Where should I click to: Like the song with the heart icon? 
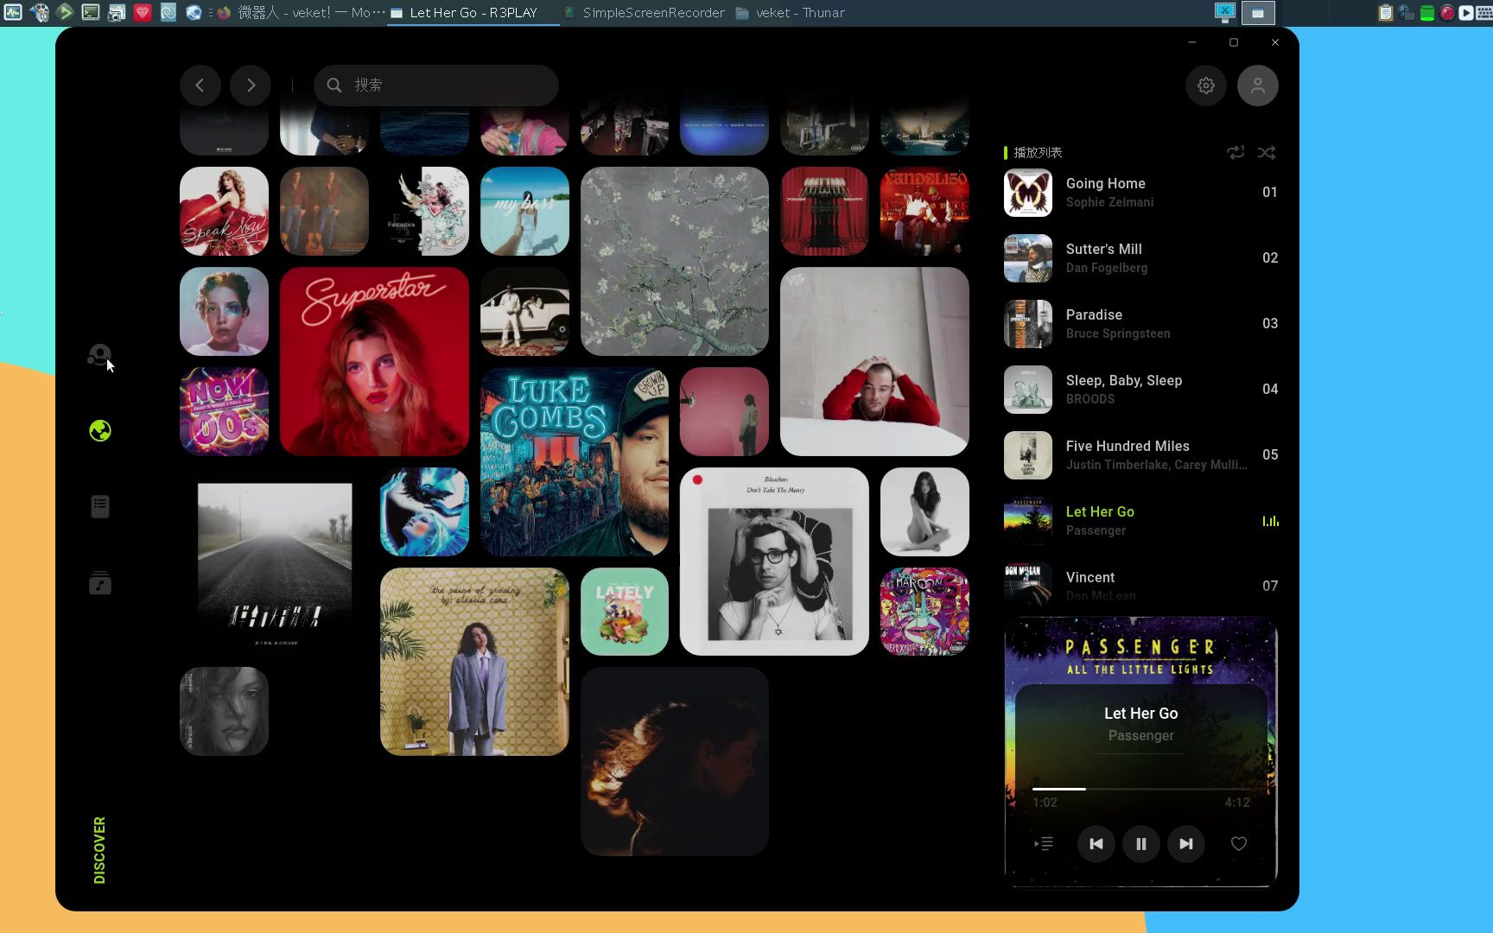click(x=1239, y=844)
